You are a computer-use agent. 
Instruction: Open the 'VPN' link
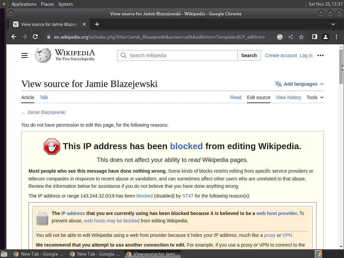[287, 235]
